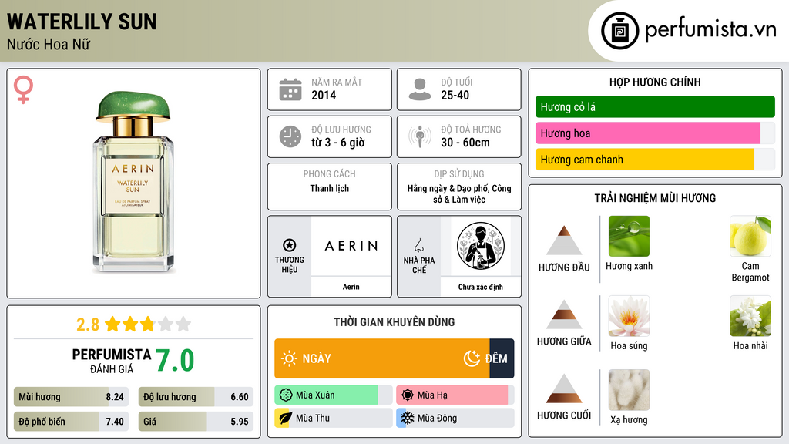Click the yellow Hương cam chanh bar
Viewport: 789px width, 444px height.
point(645,160)
